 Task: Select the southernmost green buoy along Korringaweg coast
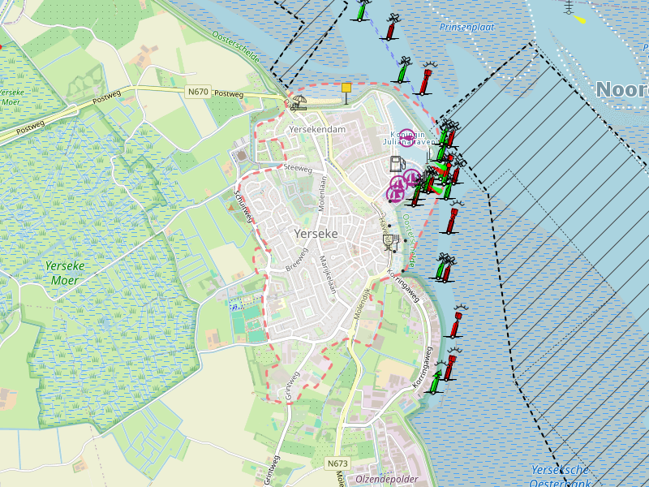pos(436,380)
